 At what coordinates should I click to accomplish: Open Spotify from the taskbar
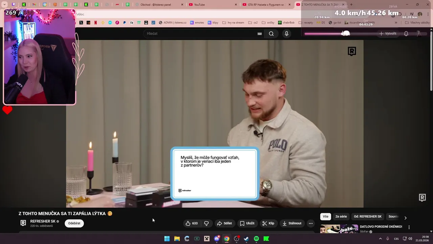pyautogui.click(x=256, y=239)
